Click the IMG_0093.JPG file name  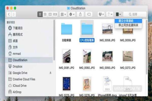point(107,68)
